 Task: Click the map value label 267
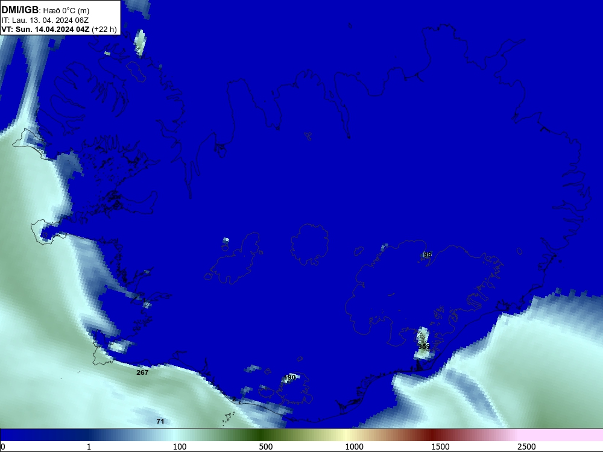(x=142, y=372)
